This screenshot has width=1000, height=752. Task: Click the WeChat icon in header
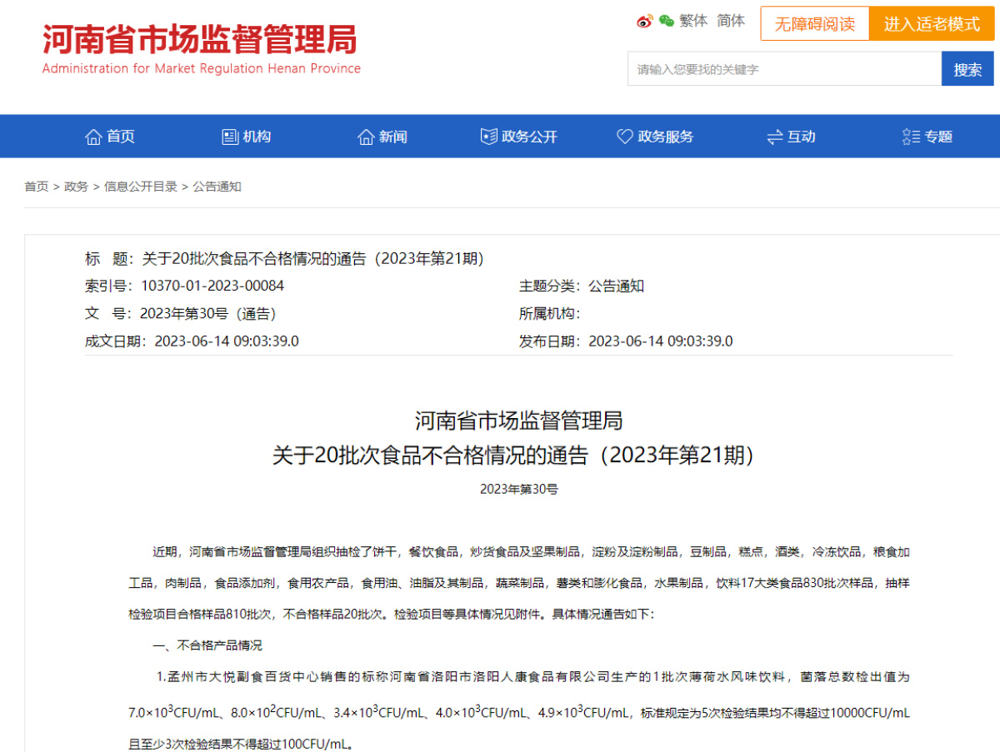click(x=666, y=22)
